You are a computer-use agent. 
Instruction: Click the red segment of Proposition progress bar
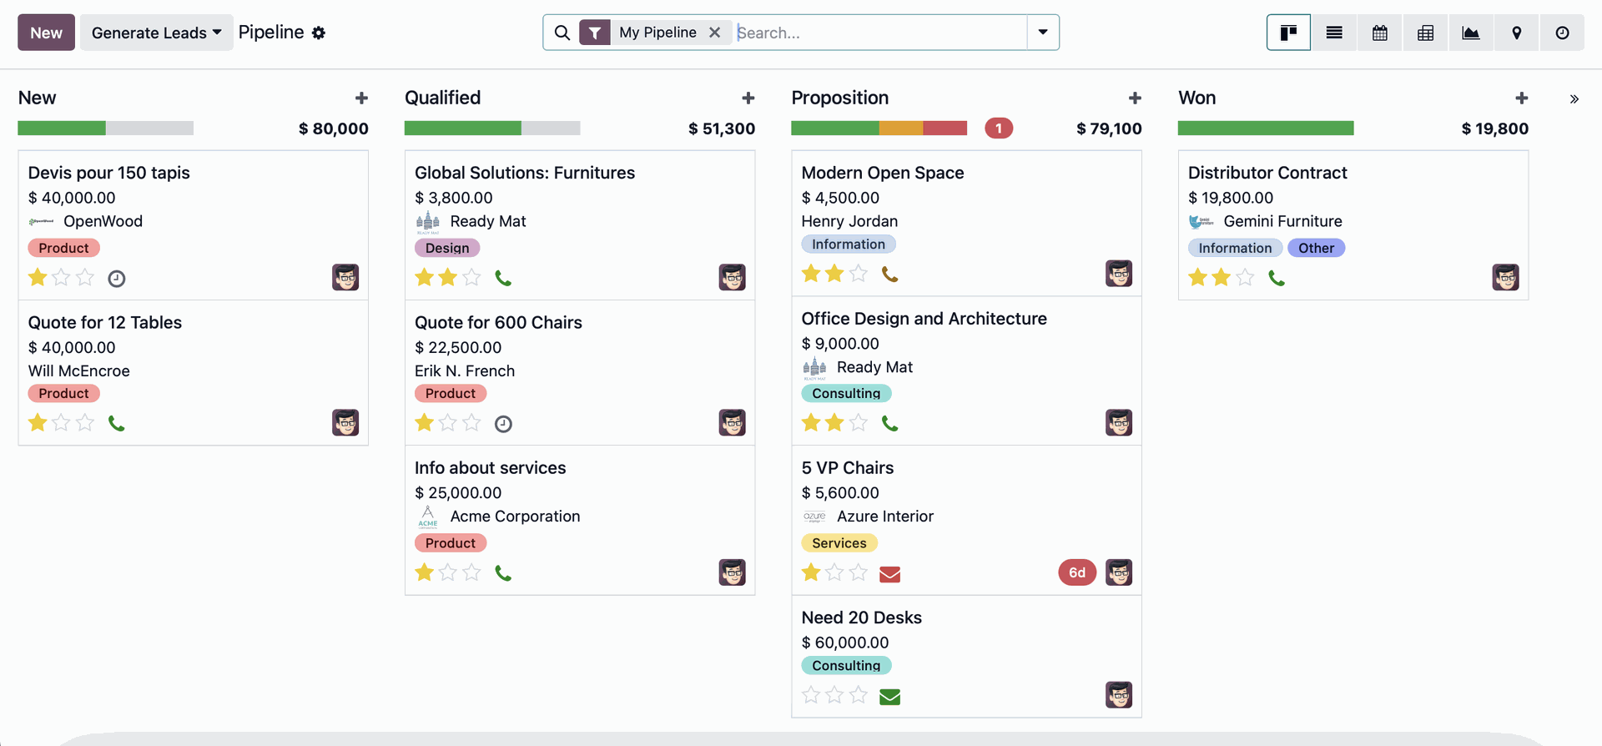945,129
